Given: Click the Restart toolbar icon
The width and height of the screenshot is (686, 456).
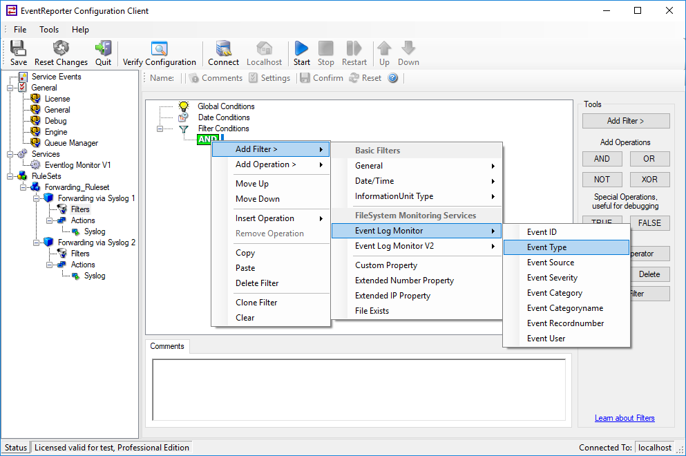Looking at the screenshot, I should pos(354,48).
